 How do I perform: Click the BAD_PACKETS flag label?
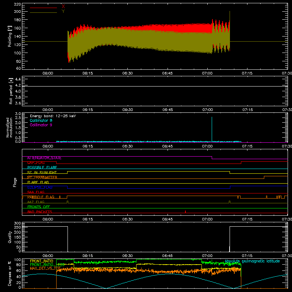click(x=40, y=212)
